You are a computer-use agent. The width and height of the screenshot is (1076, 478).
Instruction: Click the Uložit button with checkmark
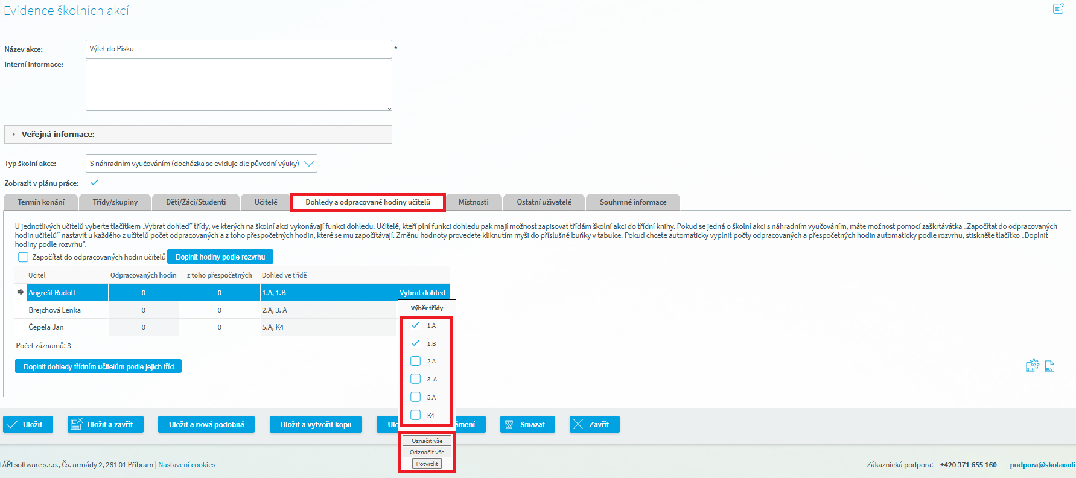(x=28, y=425)
